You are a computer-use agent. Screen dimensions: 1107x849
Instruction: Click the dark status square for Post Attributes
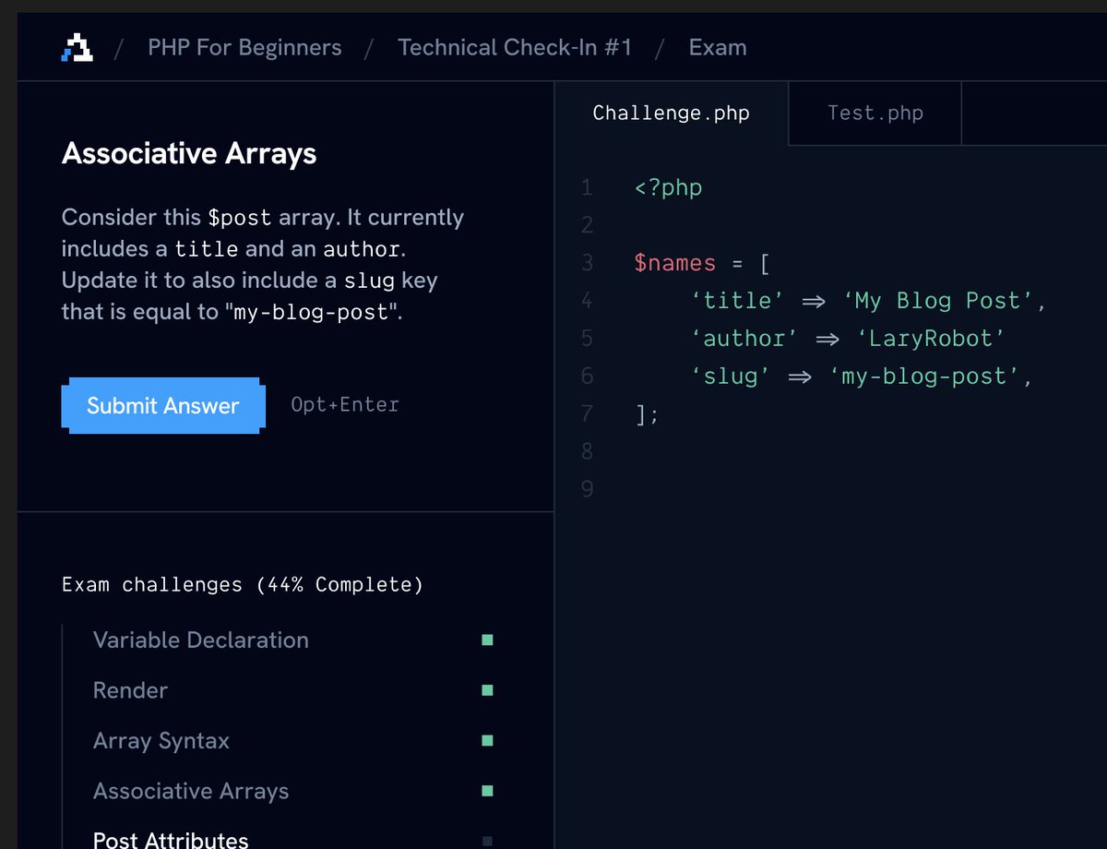pyautogui.click(x=487, y=841)
